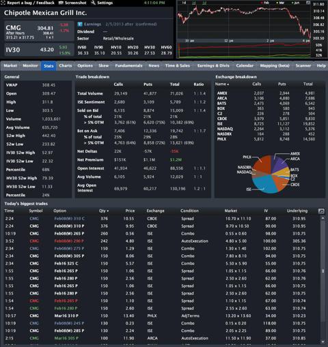
Task: Switch to the Market tab
Action: coord(10,65)
